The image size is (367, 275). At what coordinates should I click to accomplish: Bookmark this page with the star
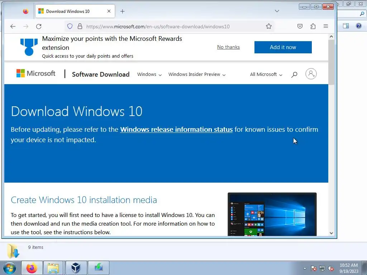point(269,26)
